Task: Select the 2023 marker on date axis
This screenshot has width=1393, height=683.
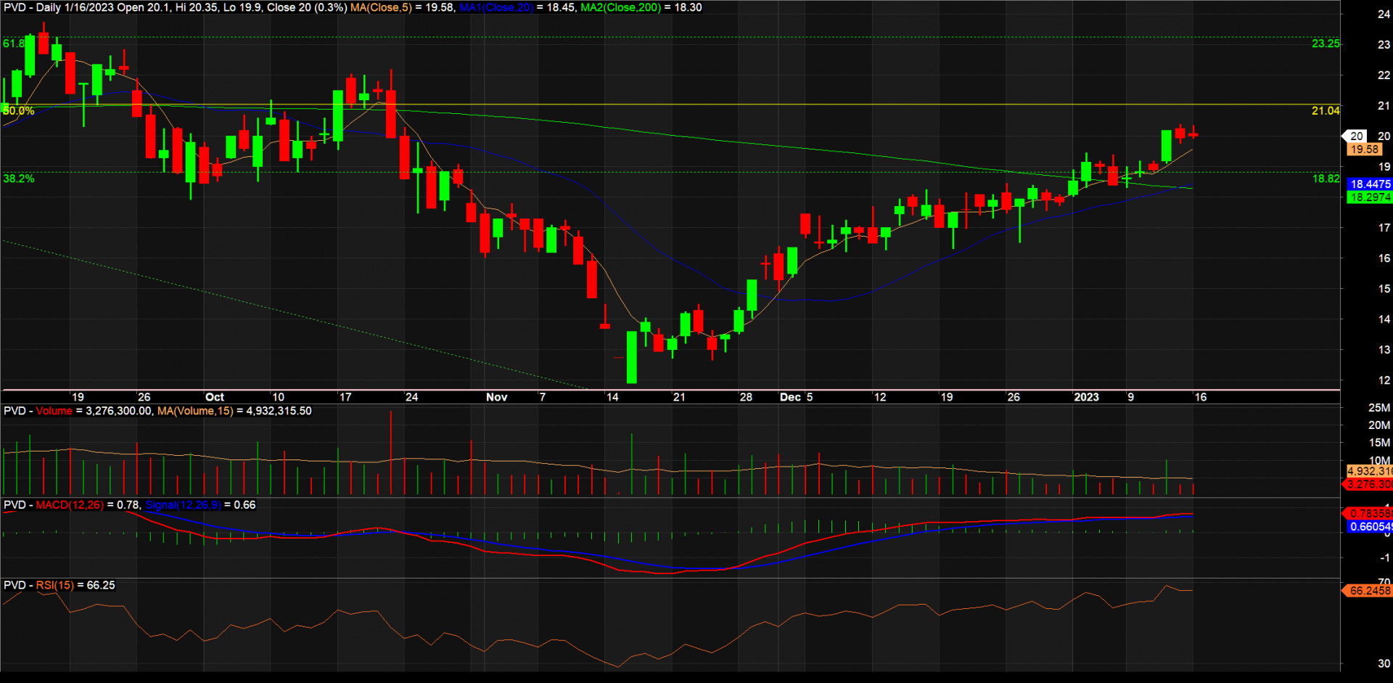Action: (x=1086, y=397)
